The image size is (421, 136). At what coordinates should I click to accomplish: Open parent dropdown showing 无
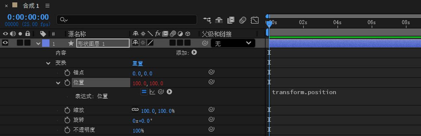(x=233, y=43)
